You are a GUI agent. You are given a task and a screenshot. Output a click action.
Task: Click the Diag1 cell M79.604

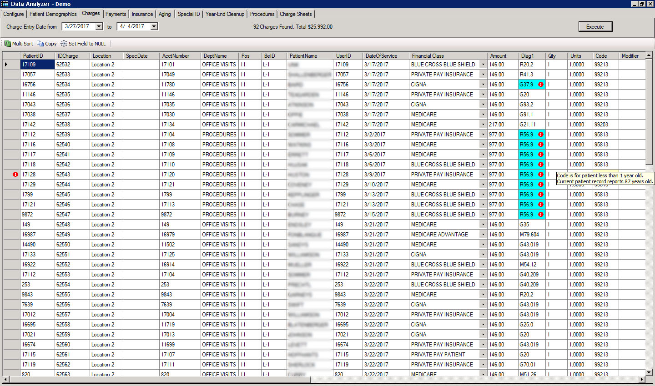tap(532, 235)
